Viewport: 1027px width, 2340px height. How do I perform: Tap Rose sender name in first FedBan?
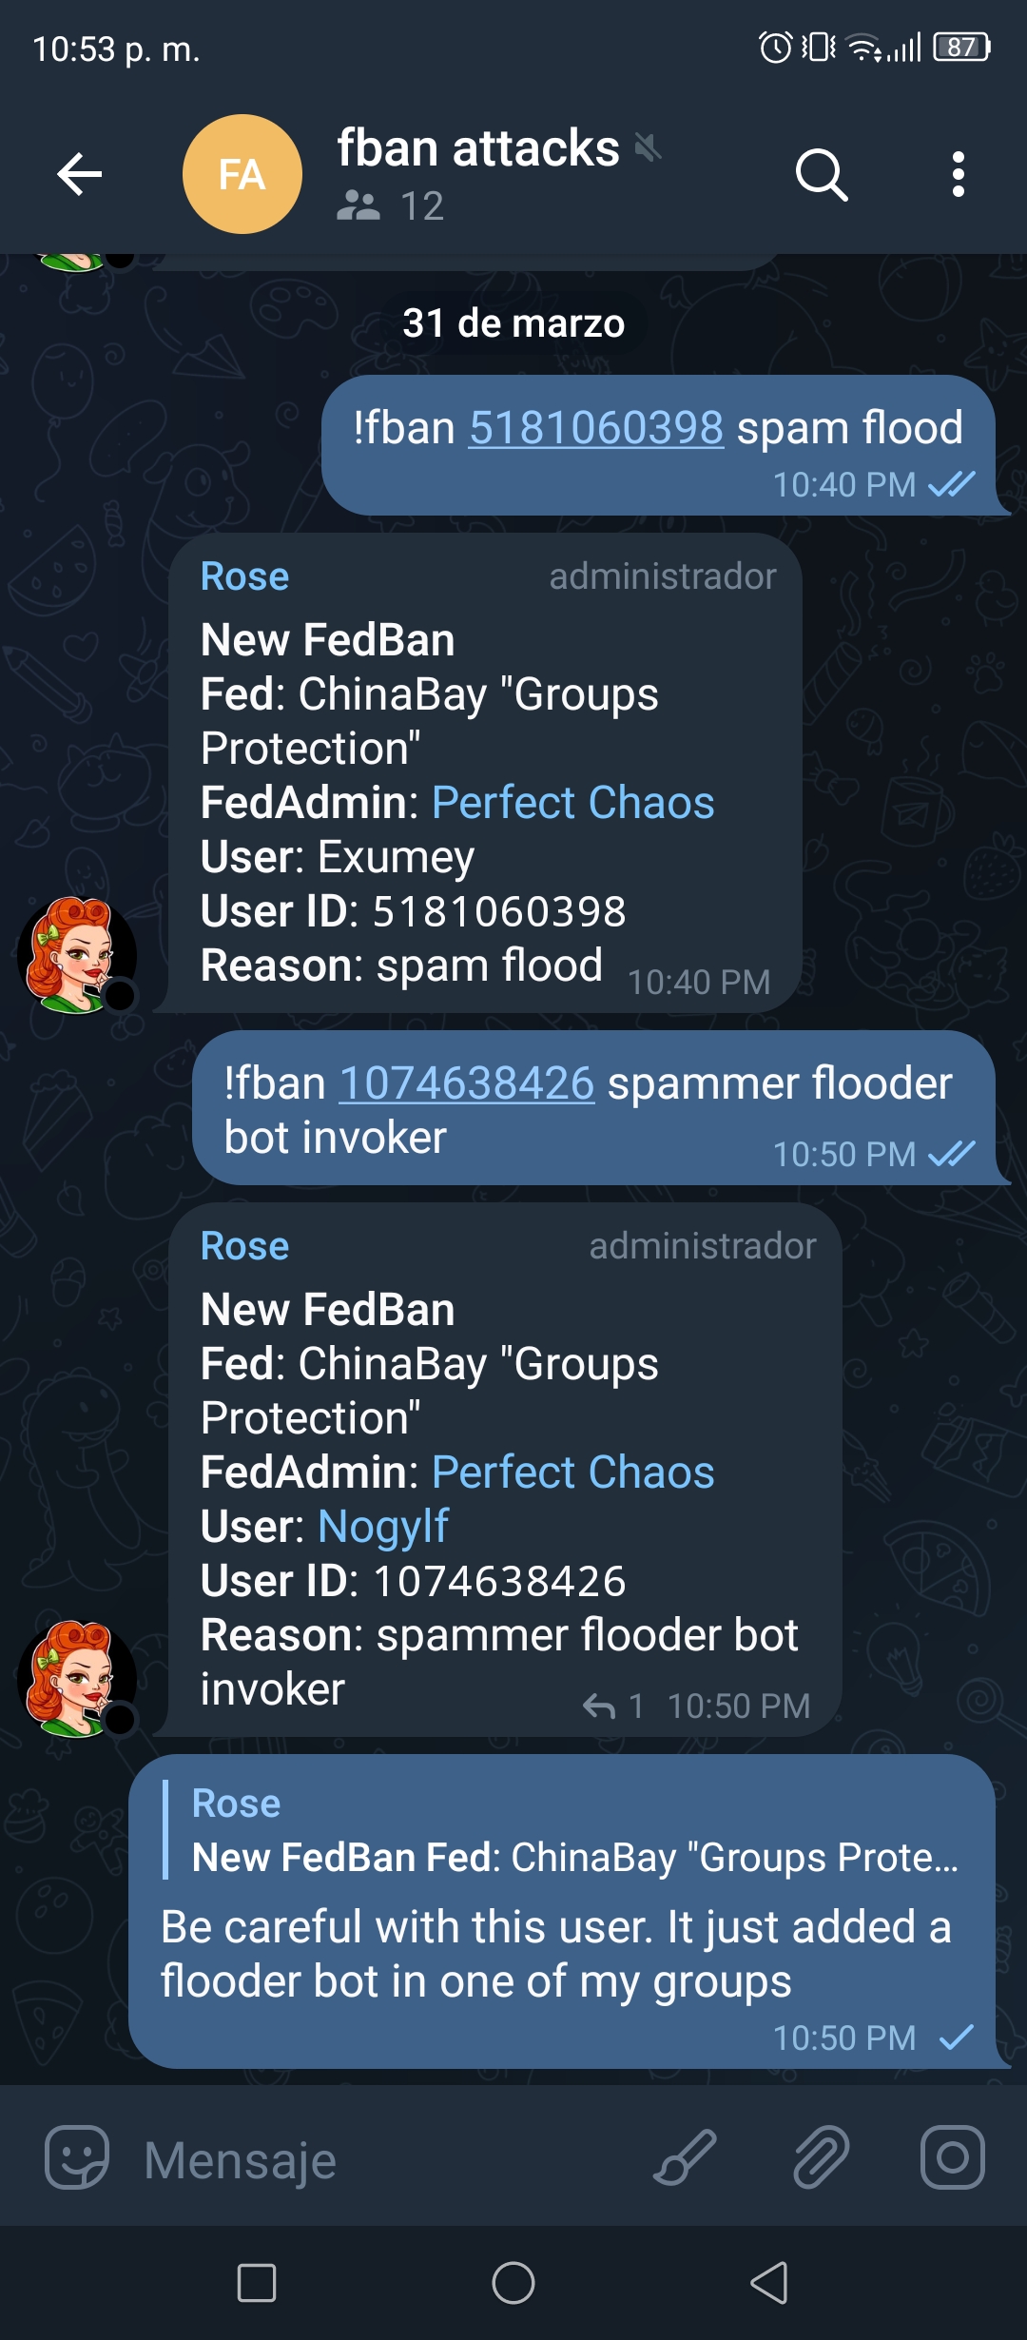(244, 576)
